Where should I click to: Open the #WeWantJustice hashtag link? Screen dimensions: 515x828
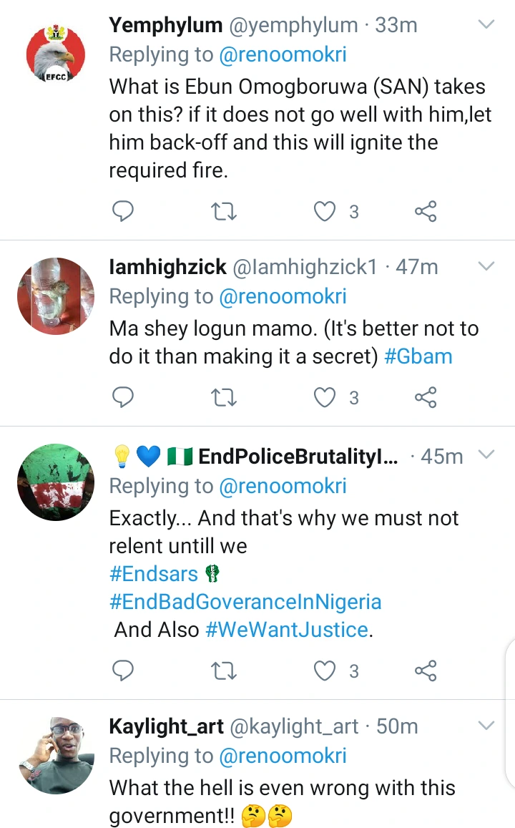[x=286, y=630]
